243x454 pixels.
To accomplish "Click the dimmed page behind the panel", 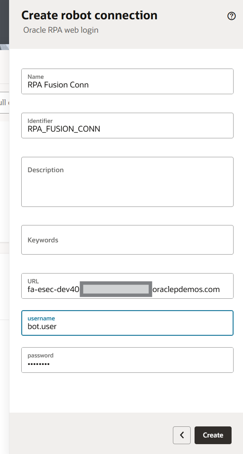I will point(4,197).
